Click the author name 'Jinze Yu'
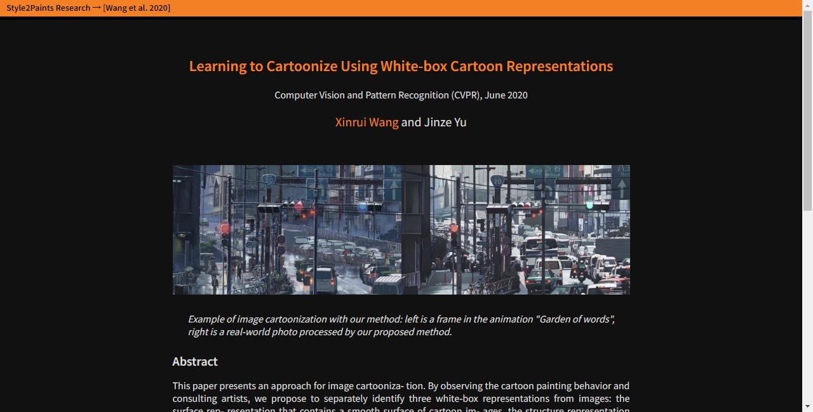Image resolution: width=813 pixels, height=412 pixels. point(445,122)
